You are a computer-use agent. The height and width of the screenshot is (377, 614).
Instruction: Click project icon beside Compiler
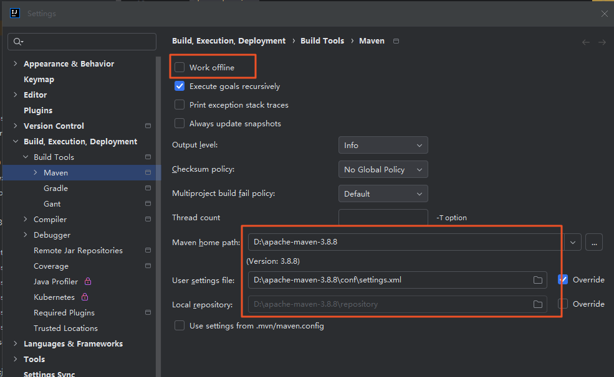point(148,219)
